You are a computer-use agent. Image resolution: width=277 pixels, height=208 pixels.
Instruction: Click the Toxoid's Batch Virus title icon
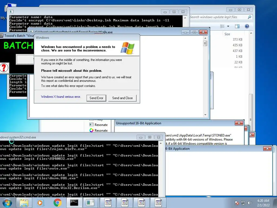(1, 35)
